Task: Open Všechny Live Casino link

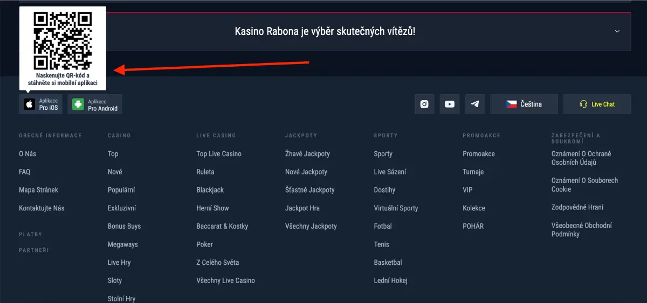Action: click(226, 281)
